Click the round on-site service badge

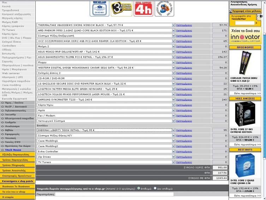[x=164, y=8]
